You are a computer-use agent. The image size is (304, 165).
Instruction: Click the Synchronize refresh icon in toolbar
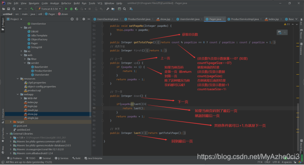tap(14, 9)
